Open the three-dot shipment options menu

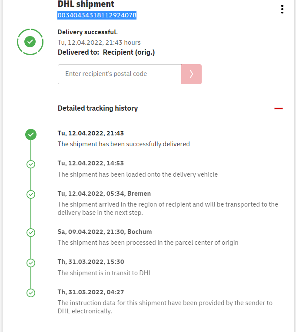[282, 9]
